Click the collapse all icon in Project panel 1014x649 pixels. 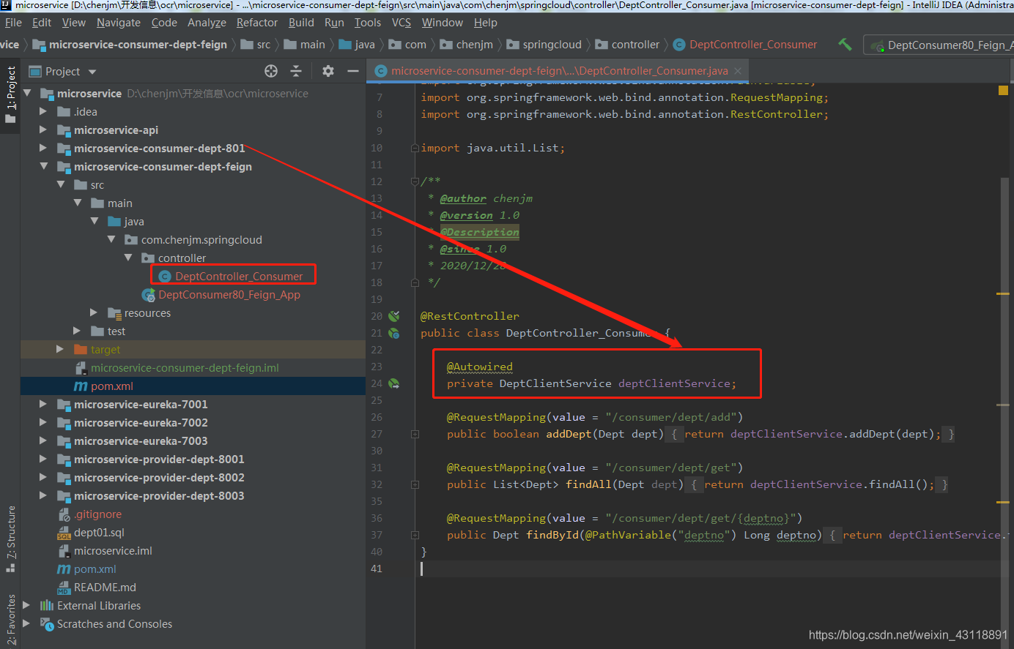pyautogui.click(x=296, y=71)
